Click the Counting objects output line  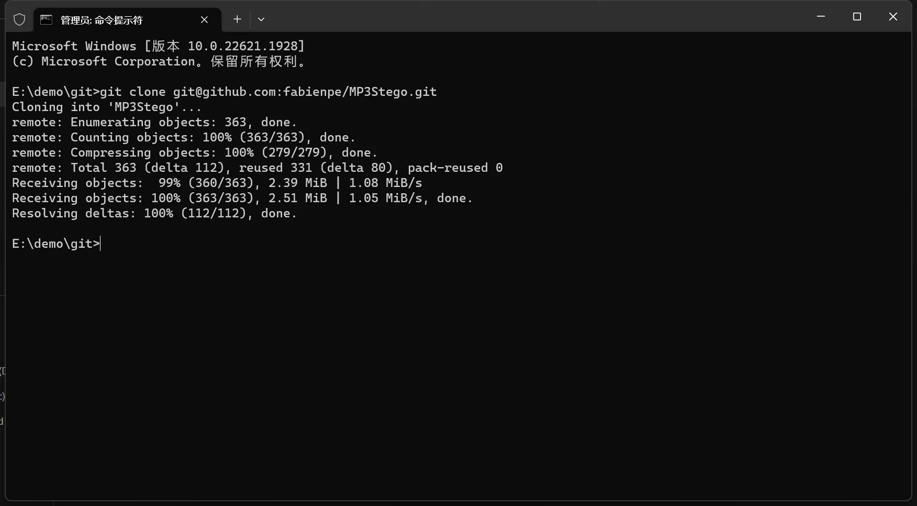[183, 138]
